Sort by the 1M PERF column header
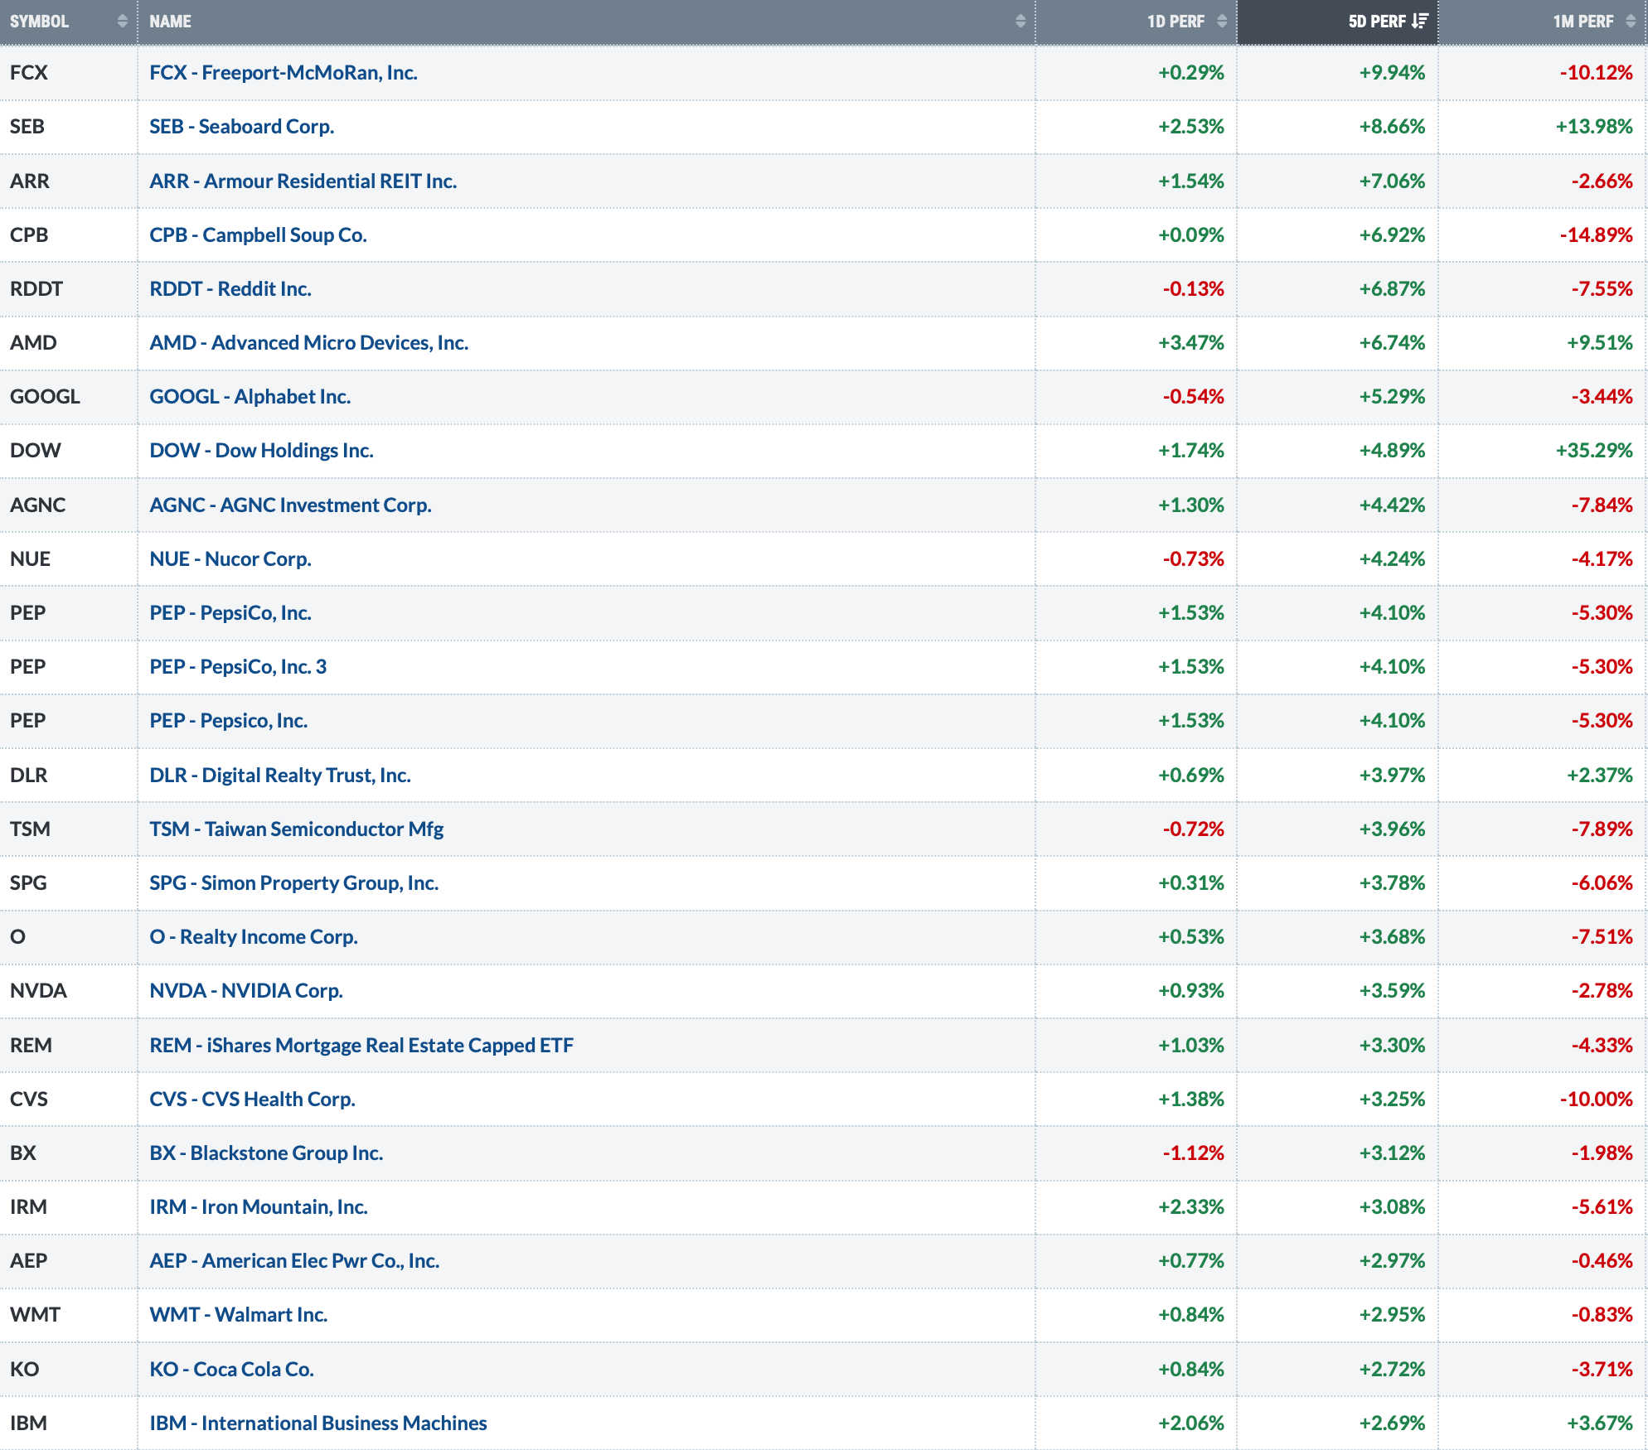Image resolution: width=1648 pixels, height=1450 pixels. click(1583, 22)
